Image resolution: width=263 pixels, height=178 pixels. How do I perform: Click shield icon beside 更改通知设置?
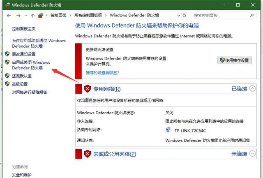(7, 54)
